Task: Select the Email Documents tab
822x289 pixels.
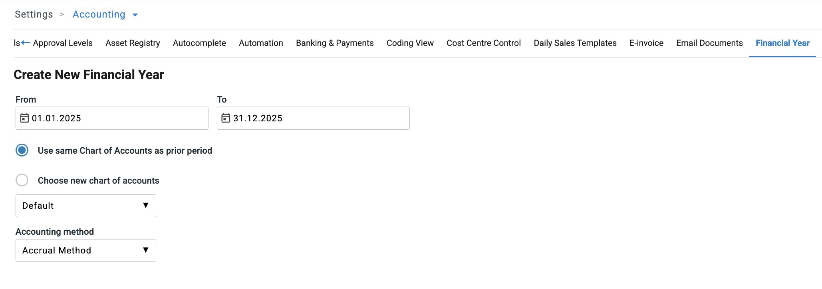Action: (709, 43)
